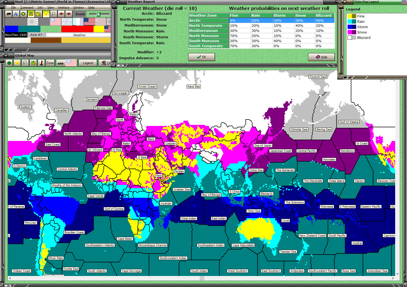Select the Chinese flag in the main flag row
Viewport: 407px width, 287px height.
pos(55,22)
